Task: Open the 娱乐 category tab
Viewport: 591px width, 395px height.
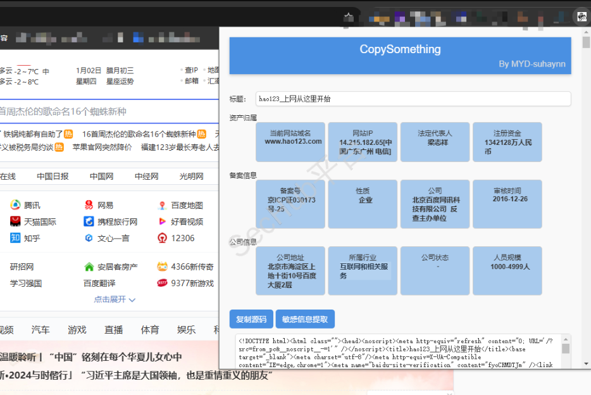Action: (x=187, y=330)
